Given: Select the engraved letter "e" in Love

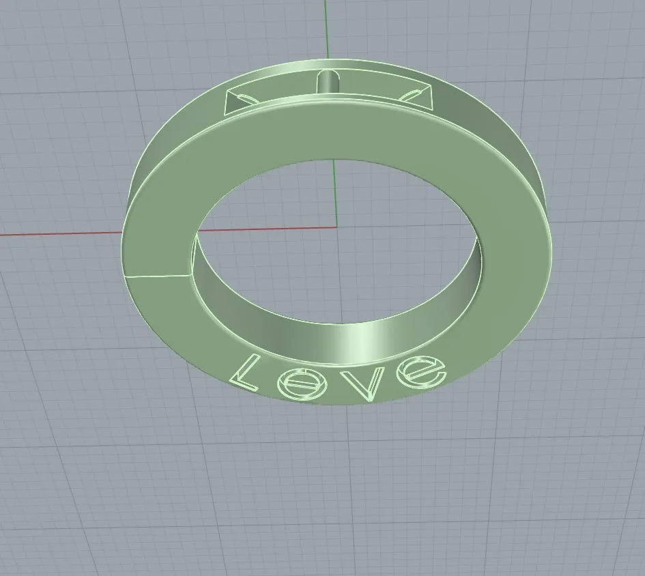Looking at the screenshot, I should 421,371.
